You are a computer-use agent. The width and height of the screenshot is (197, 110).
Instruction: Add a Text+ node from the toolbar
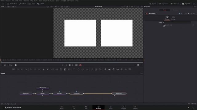point(22,69)
